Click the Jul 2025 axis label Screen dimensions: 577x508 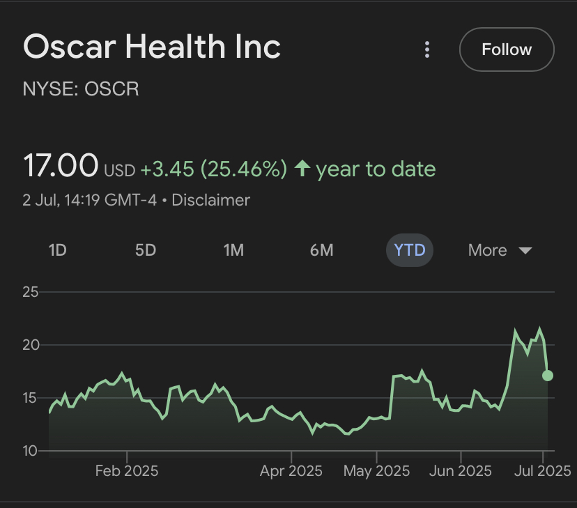[543, 471]
